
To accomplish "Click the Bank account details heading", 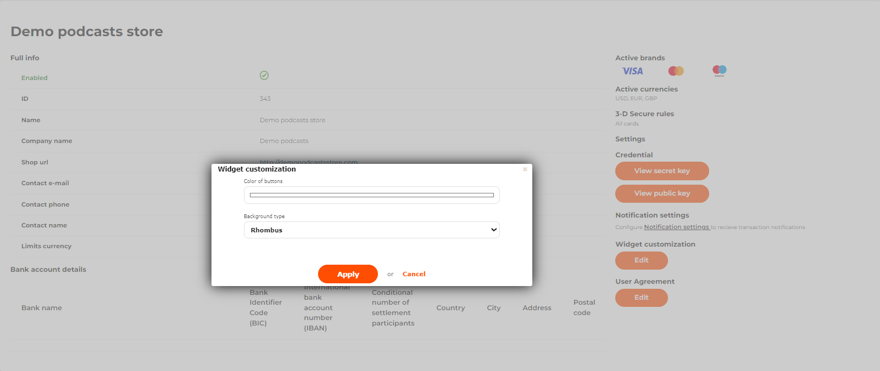I will click(x=48, y=270).
